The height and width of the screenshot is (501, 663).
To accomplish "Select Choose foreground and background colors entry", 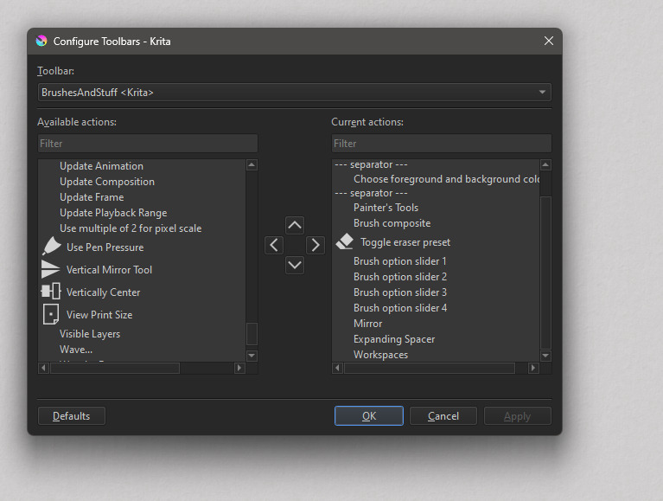I will tap(447, 179).
